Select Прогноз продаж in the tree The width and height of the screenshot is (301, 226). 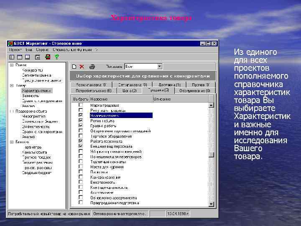36,157
